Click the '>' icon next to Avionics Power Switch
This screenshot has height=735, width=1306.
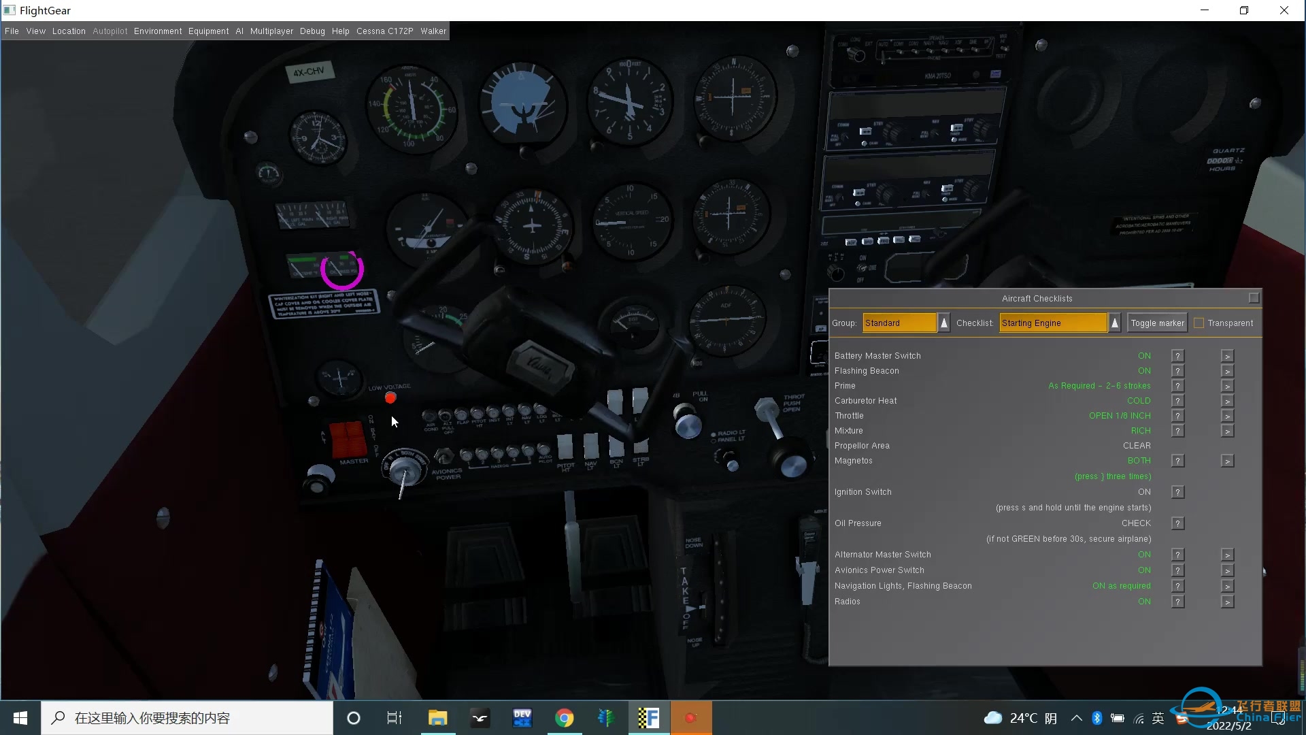[1227, 570]
